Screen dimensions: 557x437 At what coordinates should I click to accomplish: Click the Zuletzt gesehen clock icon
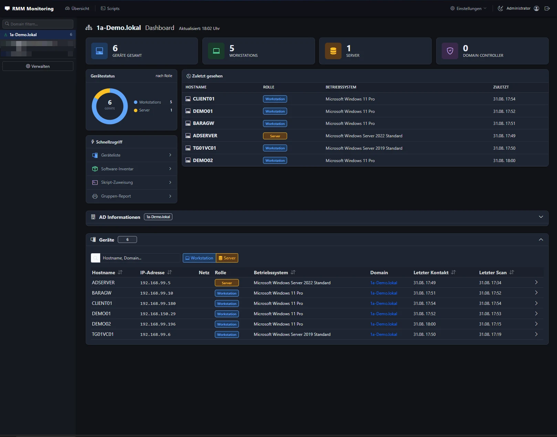[189, 76]
